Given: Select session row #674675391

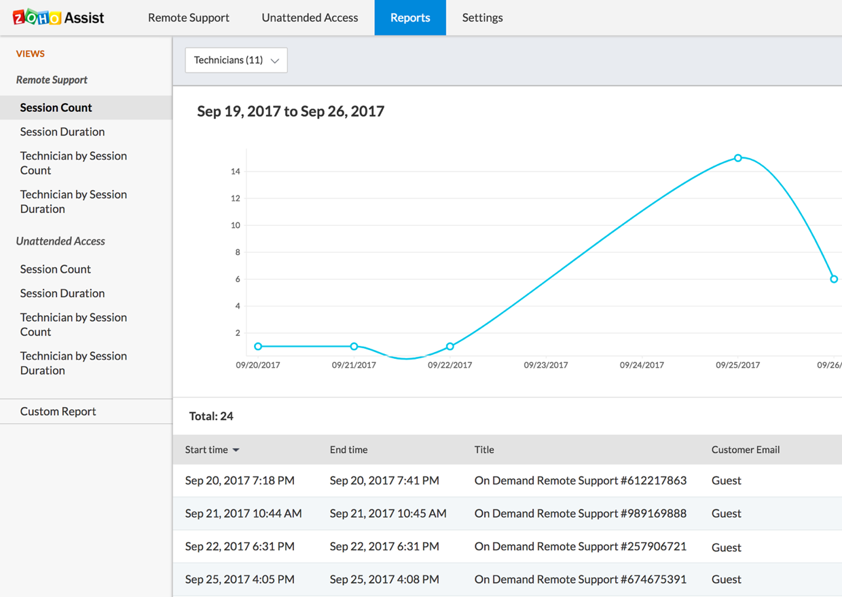Looking at the screenshot, I should pyautogui.click(x=580, y=579).
